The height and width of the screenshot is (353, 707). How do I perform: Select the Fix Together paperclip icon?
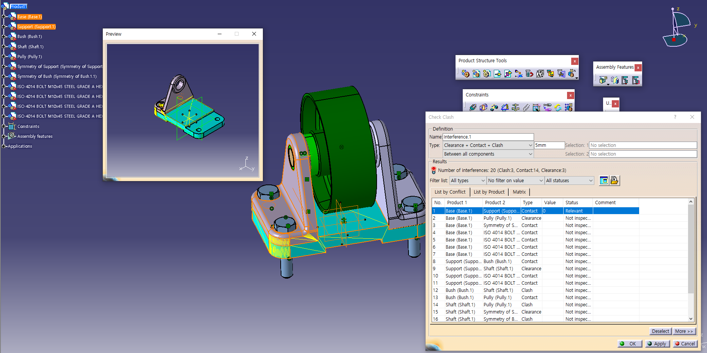click(x=526, y=108)
